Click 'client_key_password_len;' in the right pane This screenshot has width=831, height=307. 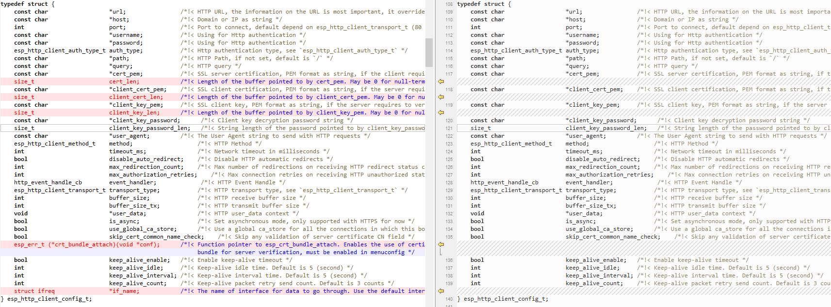[x=606, y=128]
